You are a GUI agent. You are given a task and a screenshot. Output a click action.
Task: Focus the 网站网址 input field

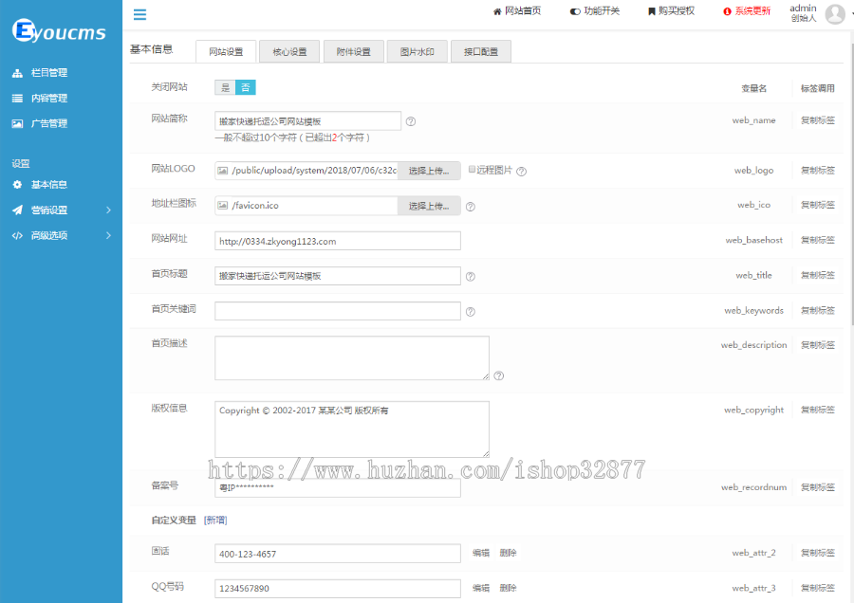coord(338,241)
